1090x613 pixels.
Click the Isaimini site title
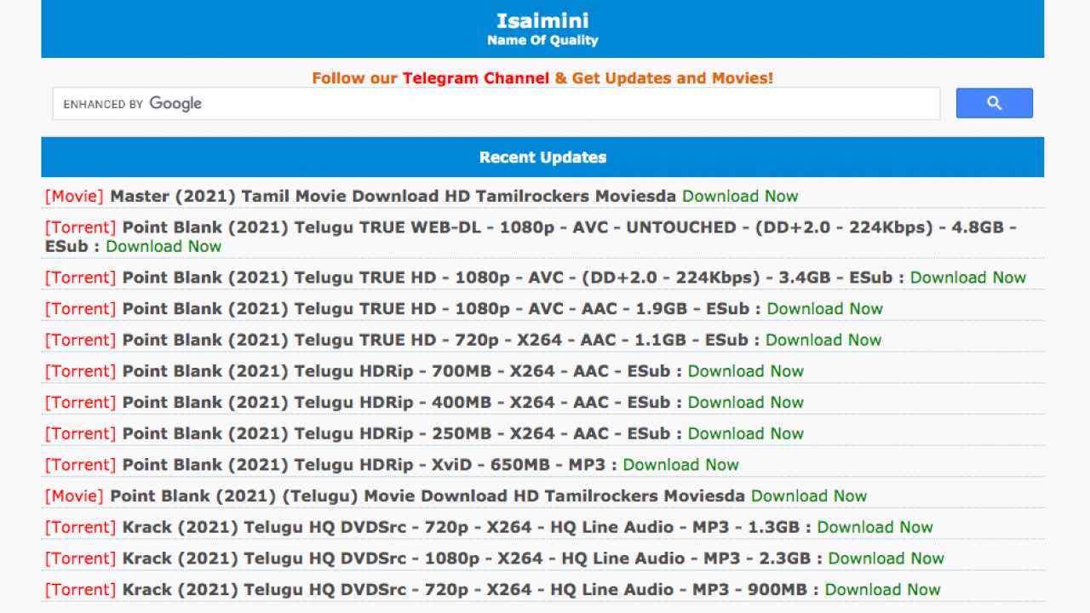(542, 20)
